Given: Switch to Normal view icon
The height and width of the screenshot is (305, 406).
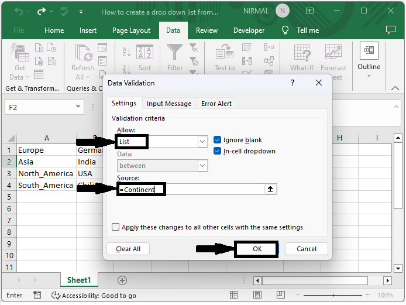Looking at the screenshot, I should tap(233, 295).
